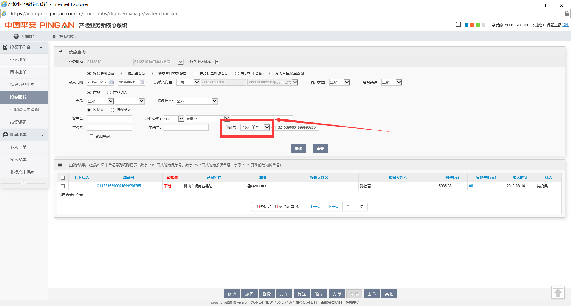Click the fullscreen toggle icon in header
Viewport: 571px width, 306px height.
[x=459, y=25]
